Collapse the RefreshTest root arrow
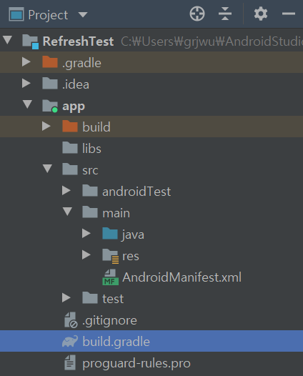Screen dimensions: 303x376 [8, 40]
